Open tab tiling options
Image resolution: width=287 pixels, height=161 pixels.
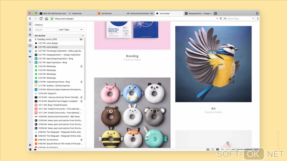213,150
